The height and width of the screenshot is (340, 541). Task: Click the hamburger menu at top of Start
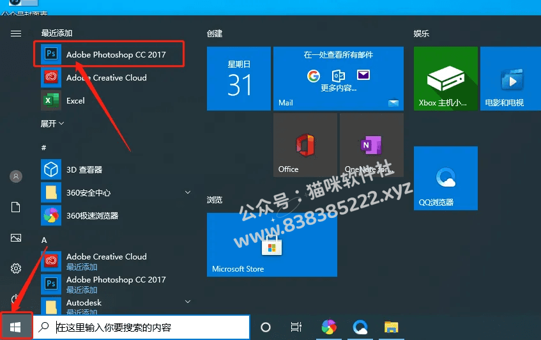tap(16, 33)
